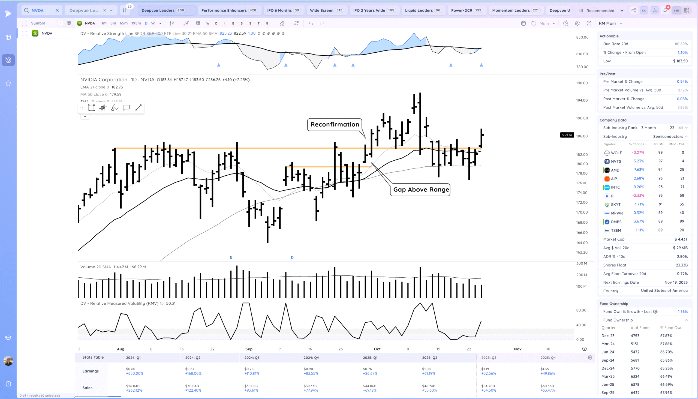Clear the NVDA search field
The height and width of the screenshot is (399, 698).
57,10
